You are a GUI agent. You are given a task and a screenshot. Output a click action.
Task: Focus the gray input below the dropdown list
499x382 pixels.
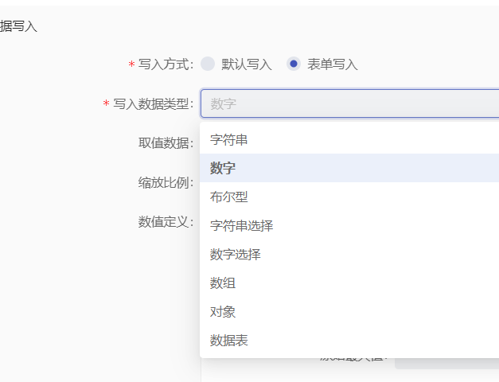coord(446,364)
